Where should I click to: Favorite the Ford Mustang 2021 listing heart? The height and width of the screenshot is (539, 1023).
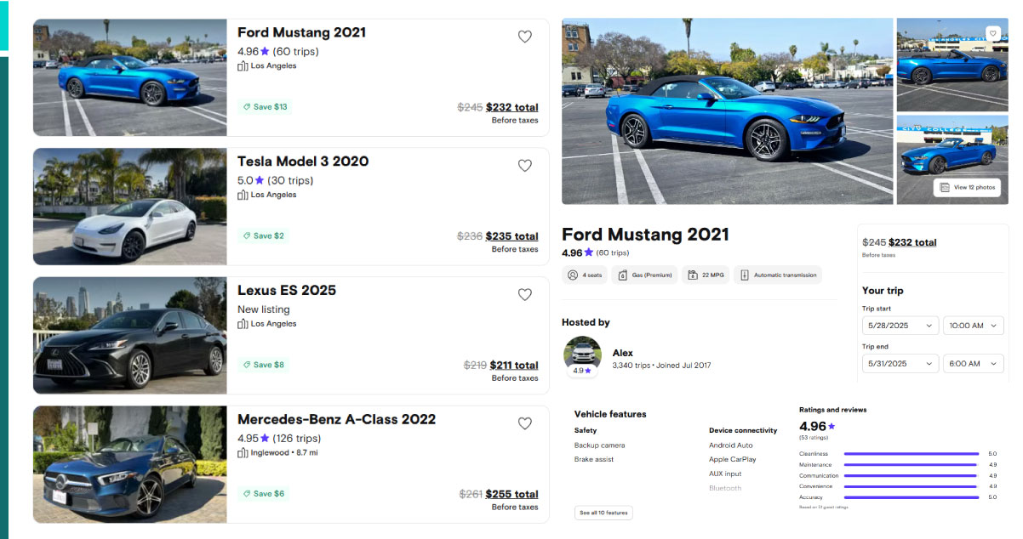click(525, 37)
